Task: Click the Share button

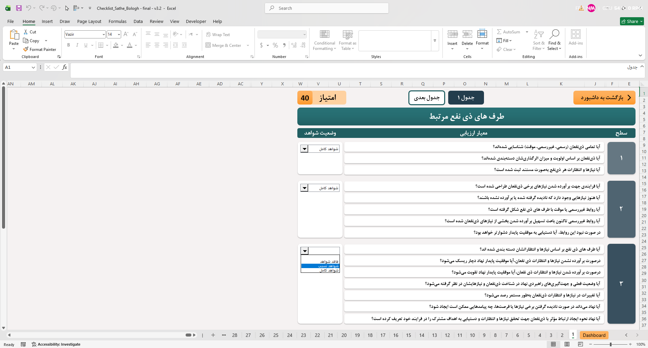Action: [632, 21]
